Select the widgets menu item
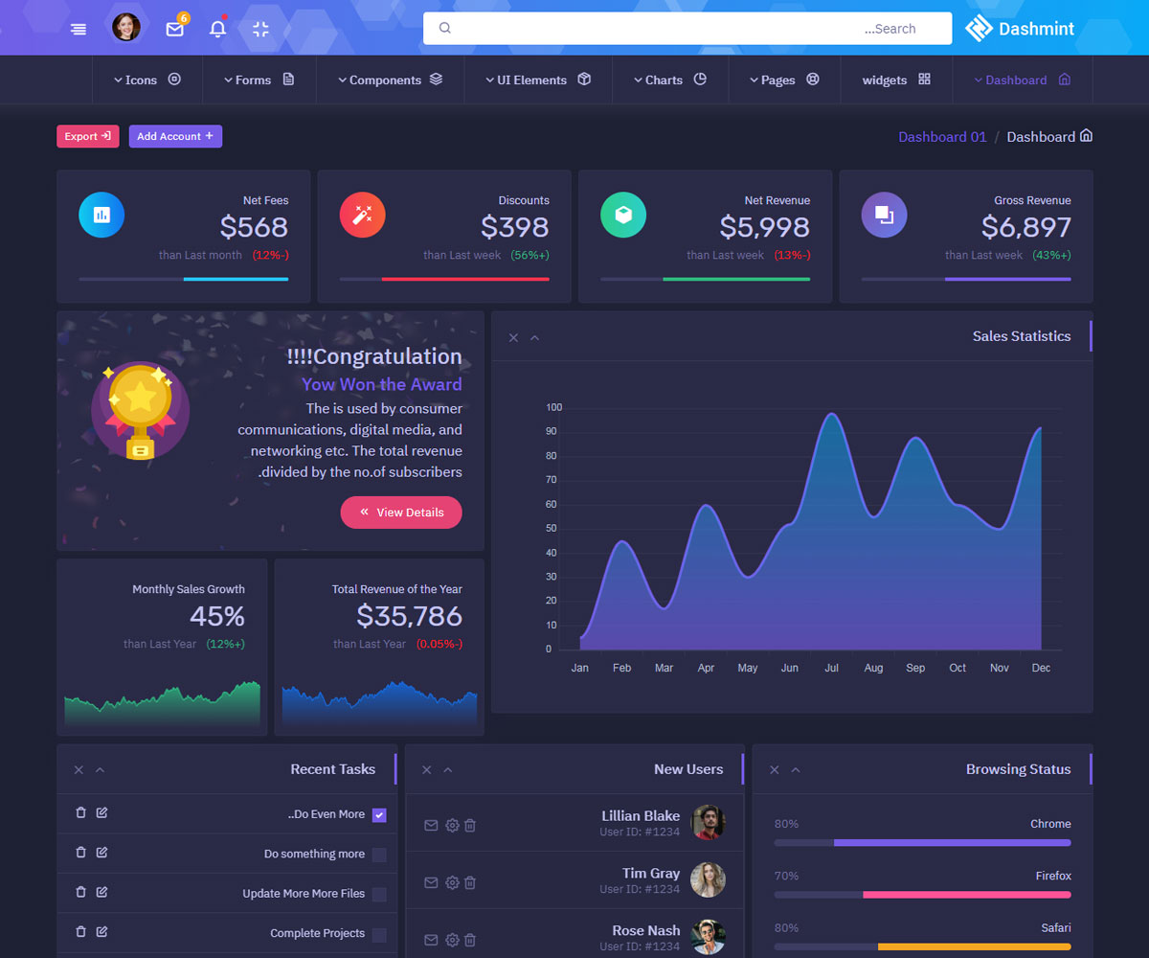1149x958 pixels. pyautogui.click(x=895, y=80)
